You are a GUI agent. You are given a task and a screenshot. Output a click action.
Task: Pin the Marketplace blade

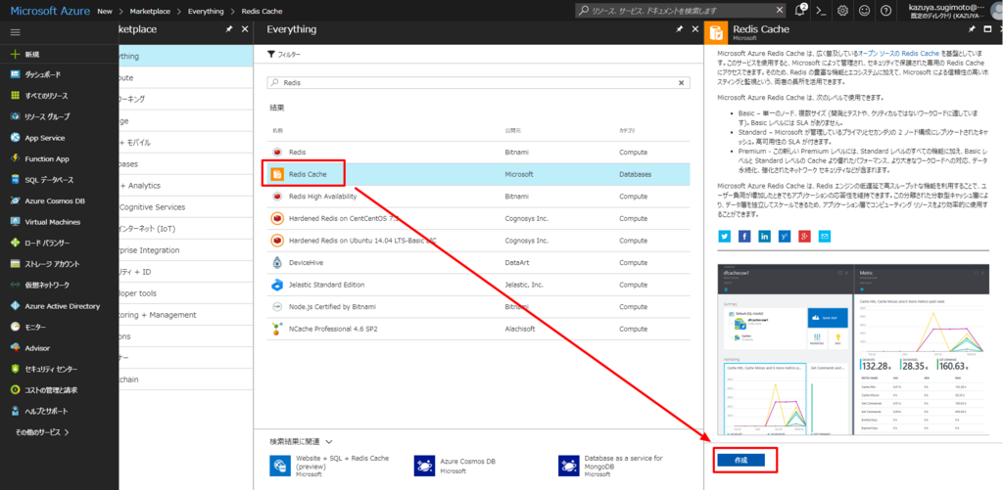[x=228, y=29]
